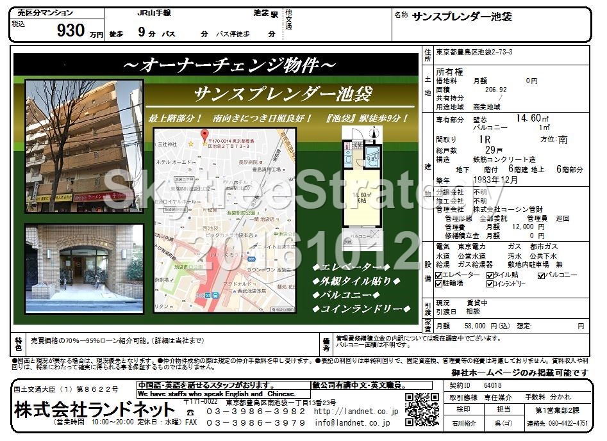Open the http://landnet.co.jp website link

356,412
